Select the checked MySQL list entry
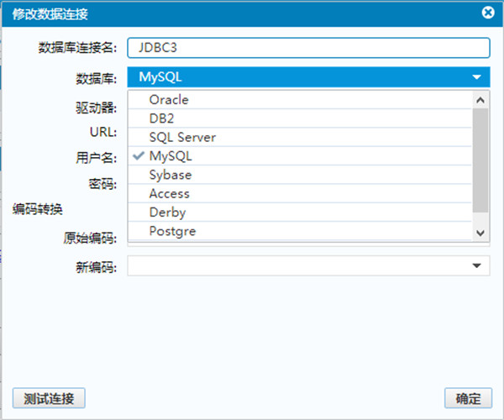This screenshot has height=420, width=504. point(171,156)
